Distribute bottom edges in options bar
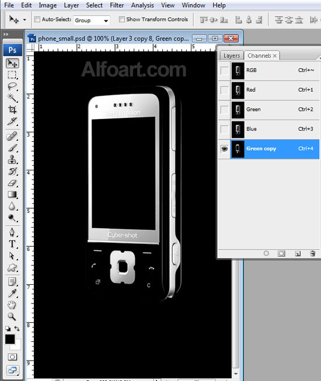This screenshot has height=381, width=321. (299, 20)
